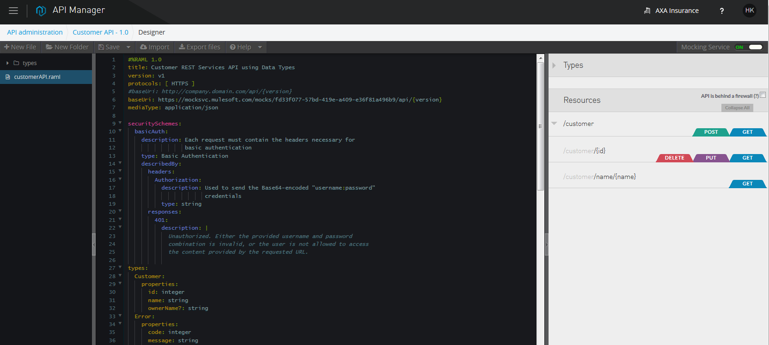This screenshot has width=769, height=345.
Task: Click Export files in the toolbar
Action: tap(200, 47)
